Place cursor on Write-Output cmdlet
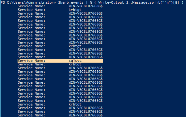Image resolution: width=186 pixels, height=117 pixels. click(111, 3)
